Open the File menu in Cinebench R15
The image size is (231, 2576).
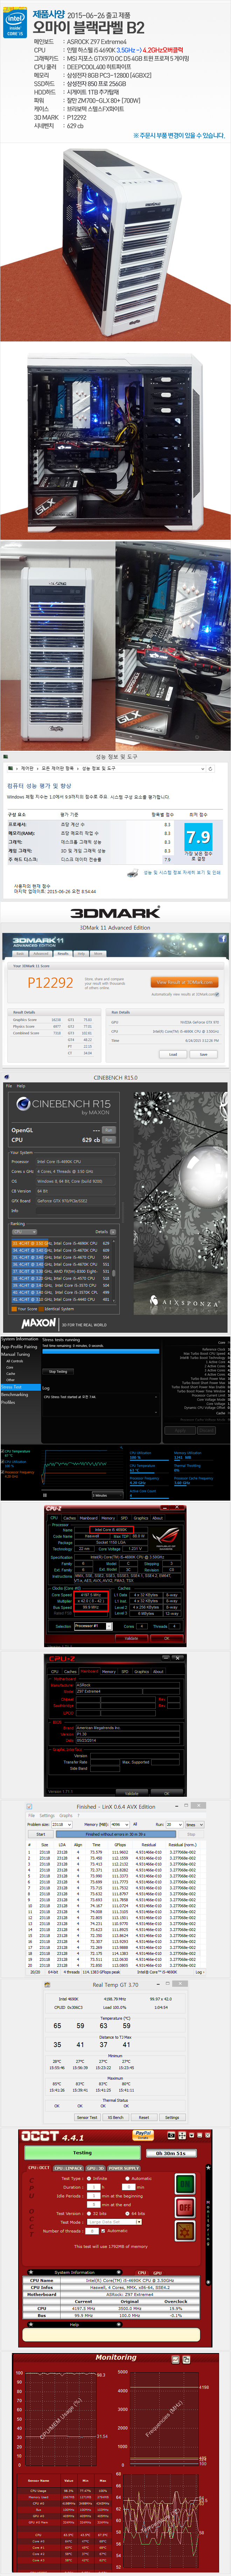pos(9,1086)
